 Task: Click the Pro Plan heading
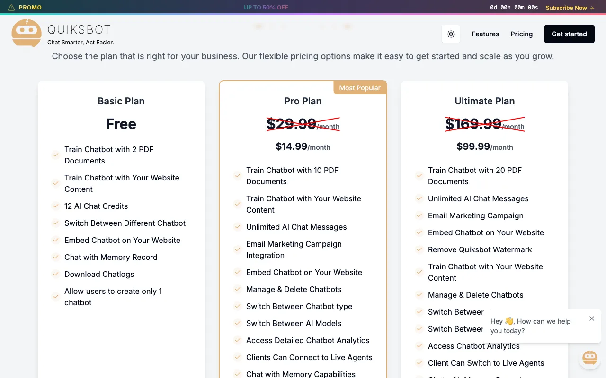pyautogui.click(x=303, y=101)
